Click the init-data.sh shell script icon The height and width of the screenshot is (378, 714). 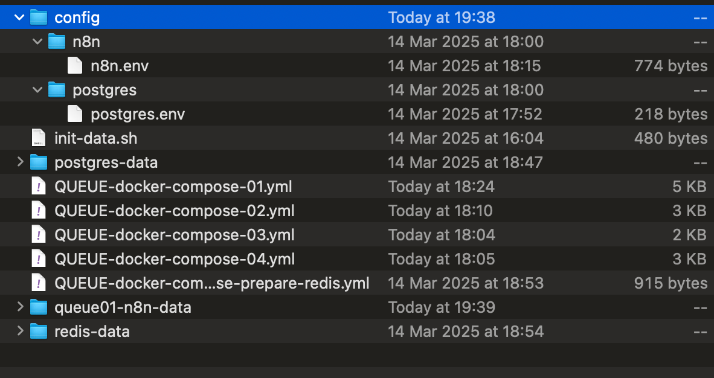click(x=39, y=138)
